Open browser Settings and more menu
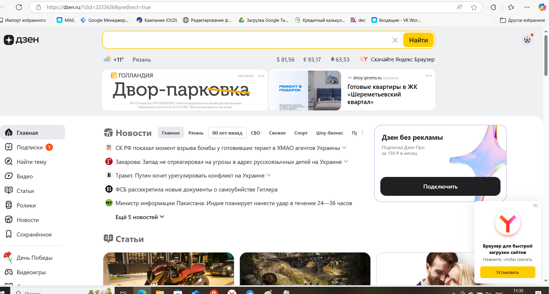The width and height of the screenshot is (549, 294). pos(527,7)
